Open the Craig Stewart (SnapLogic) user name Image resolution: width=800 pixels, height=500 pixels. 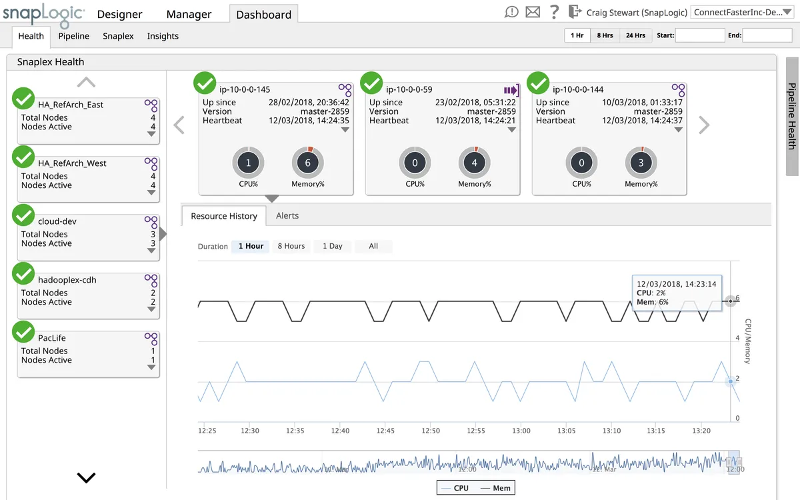pos(637,13)
